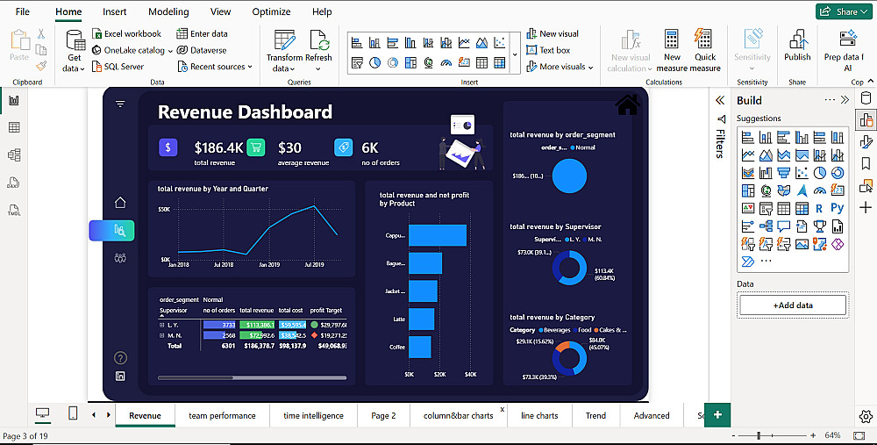Open the TMDL view icon
The width and height of the screenshot is (877, 445).
(x=14, y=210)
